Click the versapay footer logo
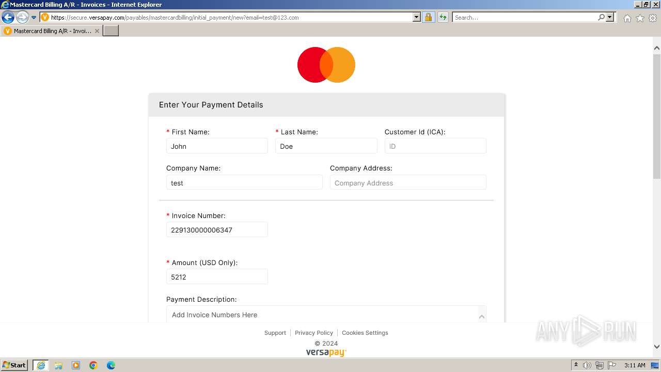 (326, 352)
